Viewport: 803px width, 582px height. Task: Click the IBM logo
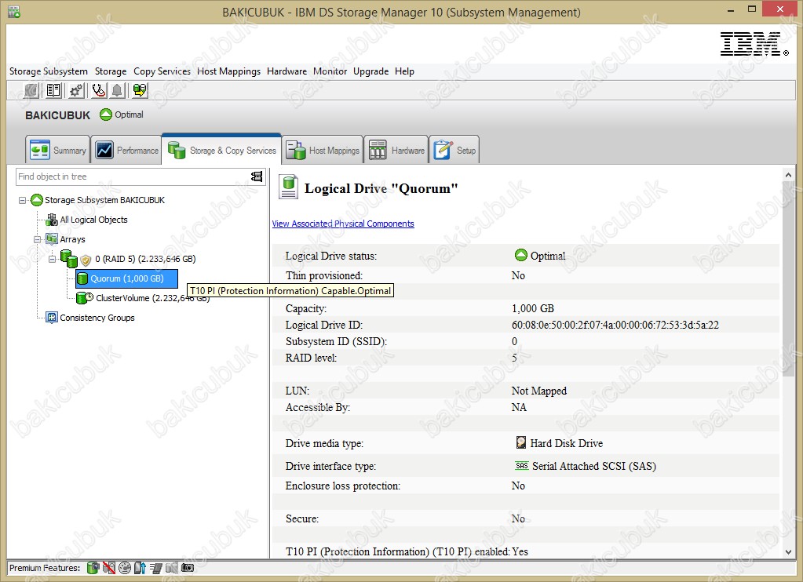click(x=754, y=44)
